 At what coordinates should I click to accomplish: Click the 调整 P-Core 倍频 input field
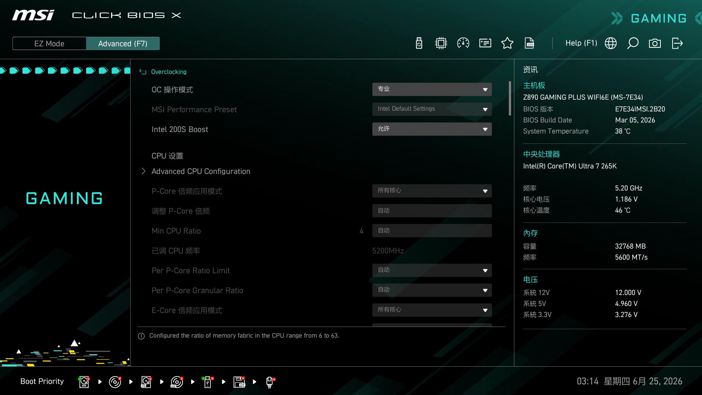pos(432,211)
